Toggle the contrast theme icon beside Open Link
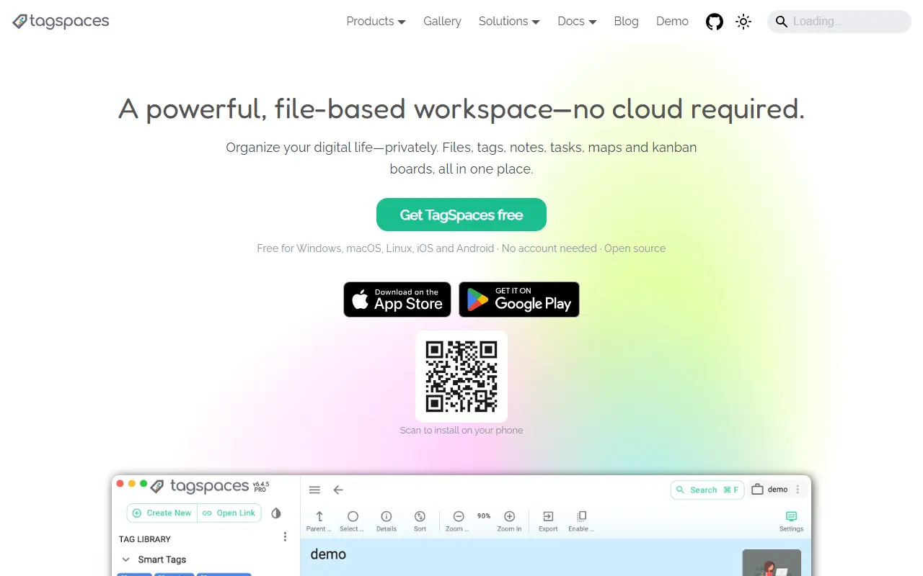The width and height of the screenshot is (923, 576). (x=276, y=513)
